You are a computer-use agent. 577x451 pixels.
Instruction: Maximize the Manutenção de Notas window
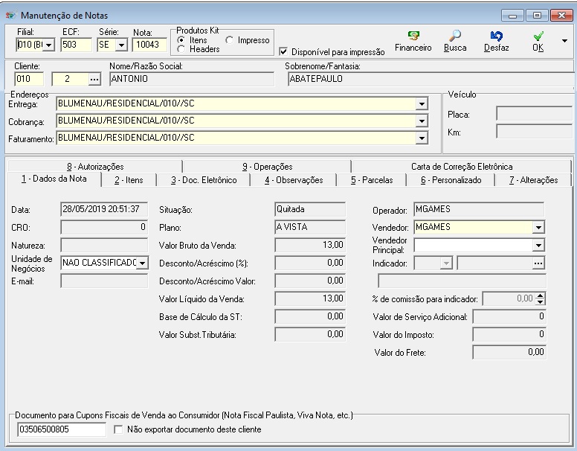pyautogui.click(x=537, y=16)
